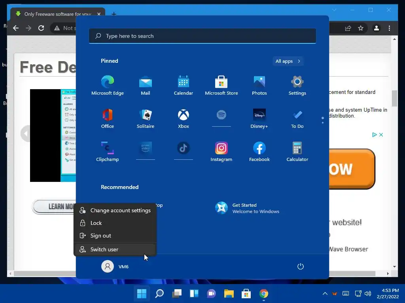
Task: Share this page in Chrome
Action: click(x=348, y=28)
